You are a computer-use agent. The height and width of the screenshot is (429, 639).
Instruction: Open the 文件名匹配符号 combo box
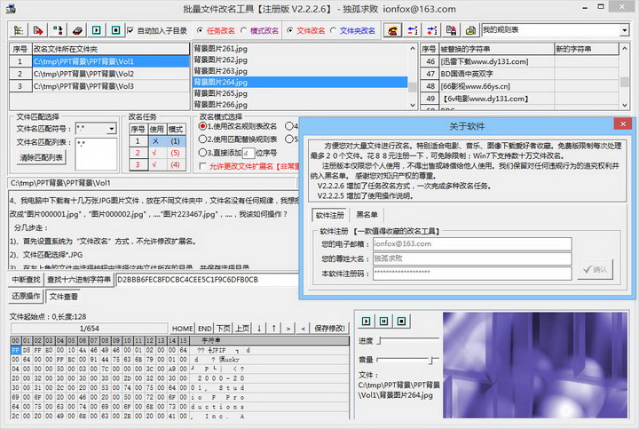pos(111,129)
